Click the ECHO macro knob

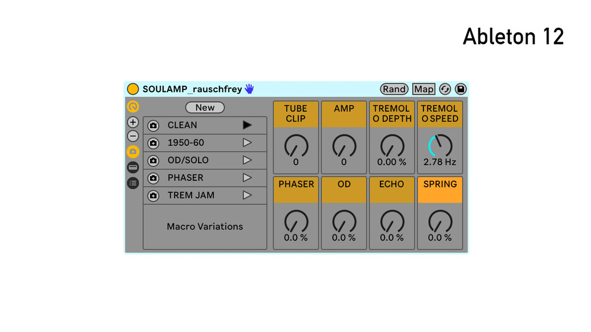click(392, 222)
